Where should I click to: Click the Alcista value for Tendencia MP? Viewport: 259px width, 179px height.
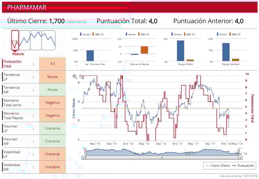pyautogui.click(x=52, y=90)
